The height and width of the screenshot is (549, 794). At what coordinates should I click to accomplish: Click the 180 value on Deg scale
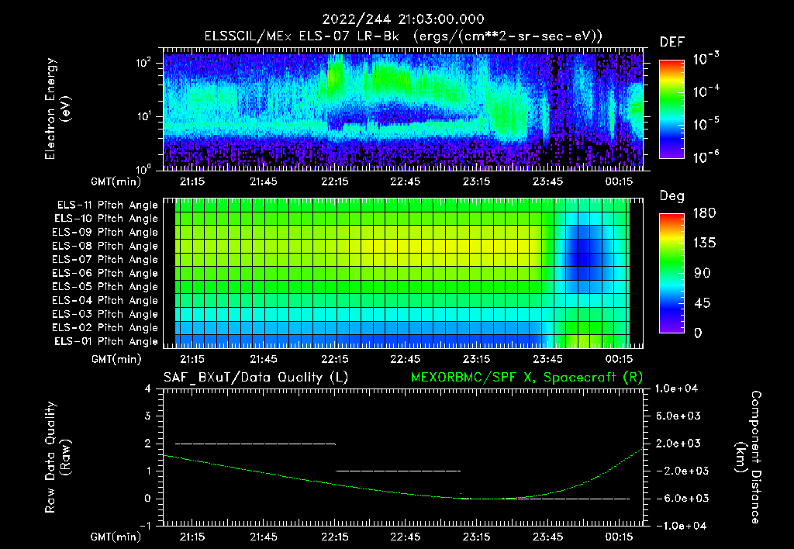[x=704, y=213]
